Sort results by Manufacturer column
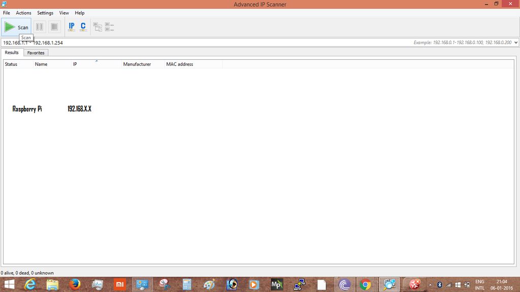 tap(143, 64)
